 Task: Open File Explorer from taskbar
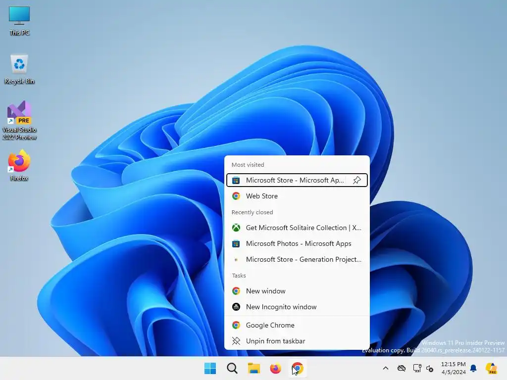coord(254,368)
